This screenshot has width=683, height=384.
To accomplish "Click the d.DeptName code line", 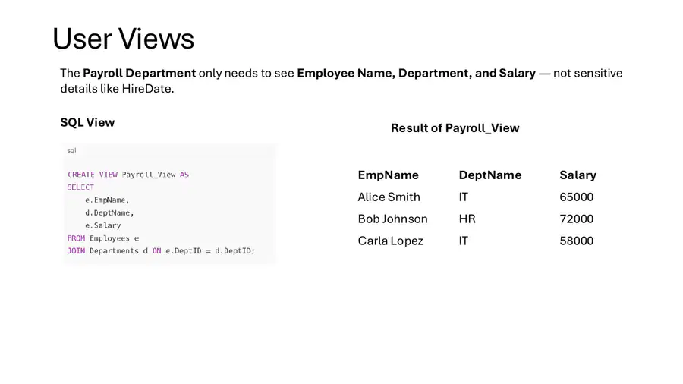I will [109, 213].
